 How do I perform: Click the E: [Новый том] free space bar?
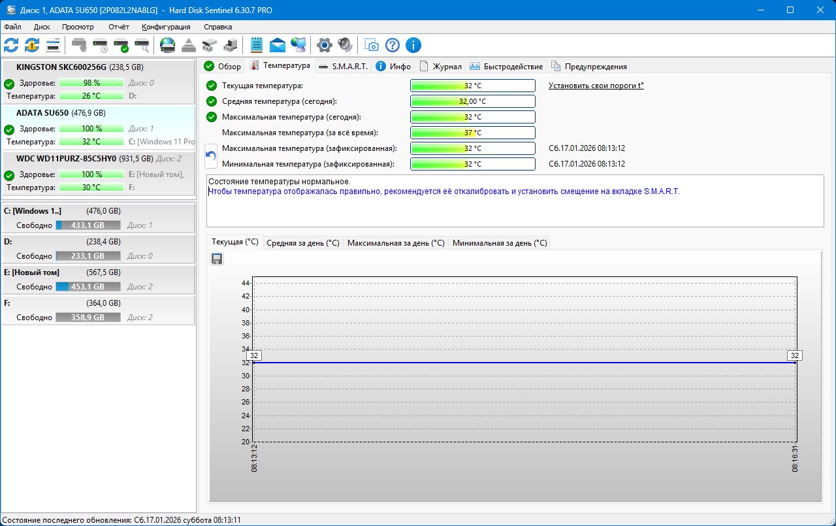88,287
